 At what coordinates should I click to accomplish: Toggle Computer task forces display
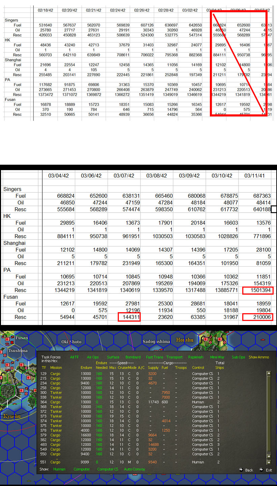coord(82,469)
